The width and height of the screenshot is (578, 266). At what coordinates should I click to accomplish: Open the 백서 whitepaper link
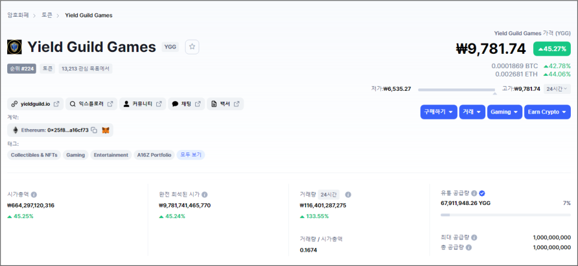pos(225,104)
